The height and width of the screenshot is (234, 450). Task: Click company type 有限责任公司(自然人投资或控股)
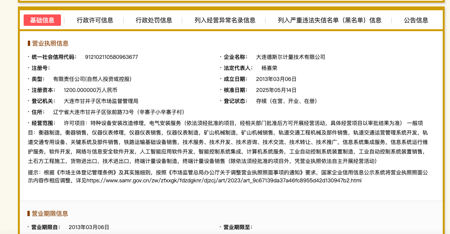92,79
